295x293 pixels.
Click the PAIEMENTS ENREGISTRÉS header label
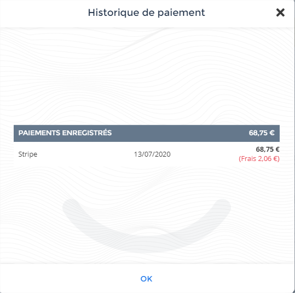[65, 133]
